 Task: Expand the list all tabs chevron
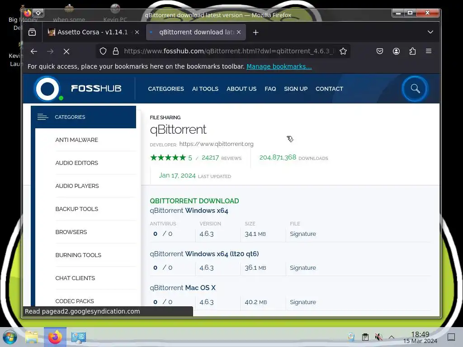(430, 32)
